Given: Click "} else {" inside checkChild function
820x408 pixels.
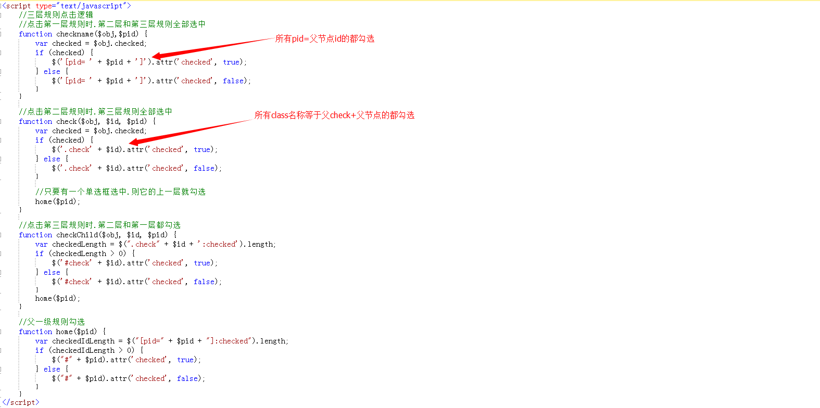Looking at the screenshot, I should 52,272.
